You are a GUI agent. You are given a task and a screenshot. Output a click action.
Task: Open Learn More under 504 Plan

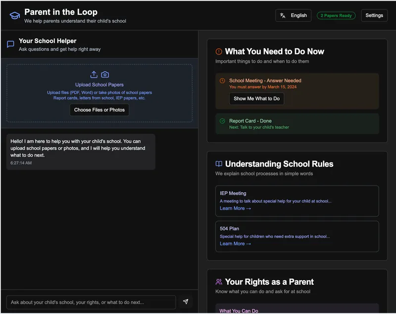(x=236, y=243)
